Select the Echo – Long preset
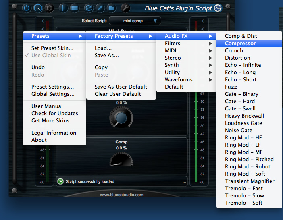Viewport: 283px width, 220px height. point(249,72)
